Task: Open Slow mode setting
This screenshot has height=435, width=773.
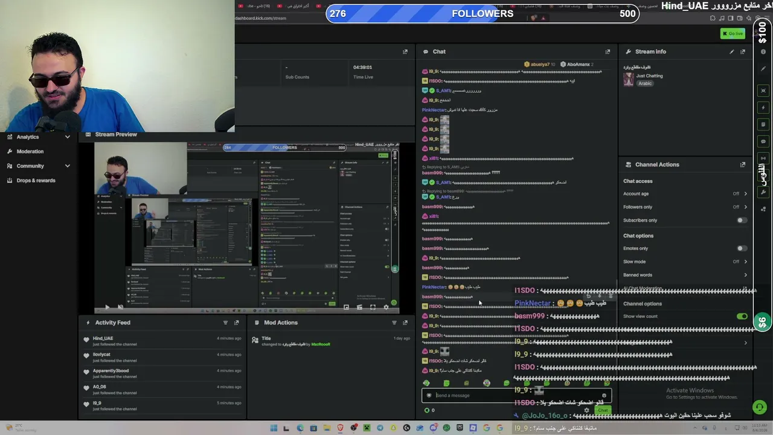Action: [685, 262]
